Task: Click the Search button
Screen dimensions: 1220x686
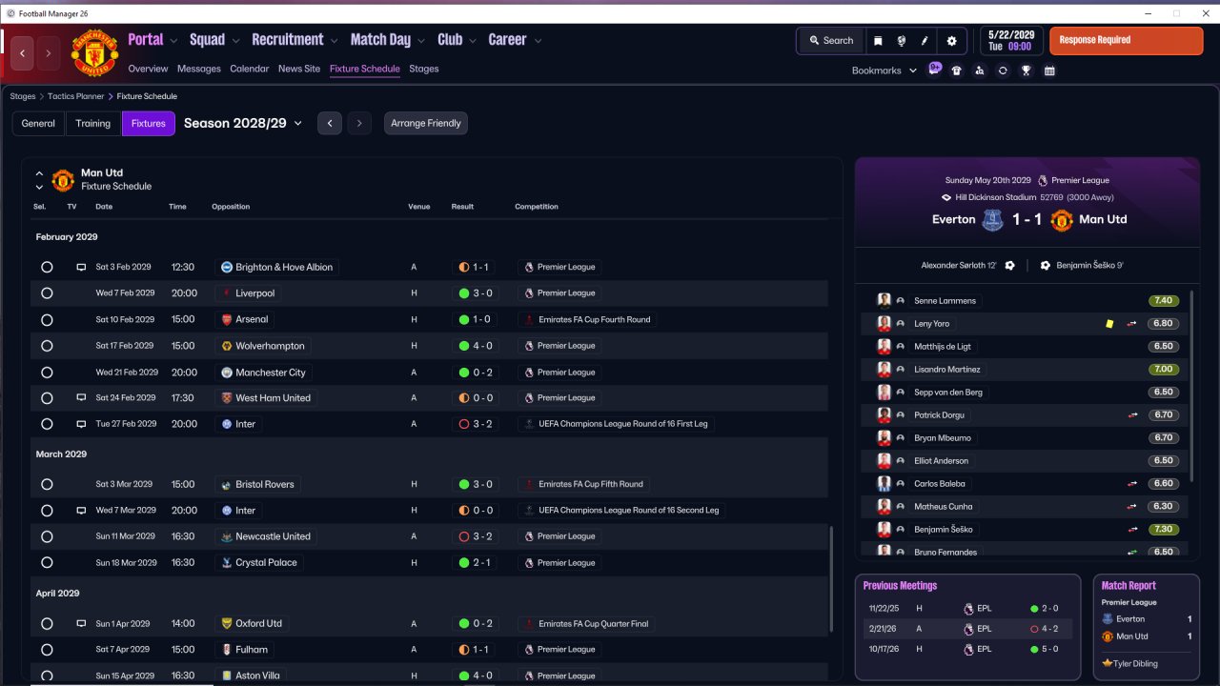Action: click(831, 41)
